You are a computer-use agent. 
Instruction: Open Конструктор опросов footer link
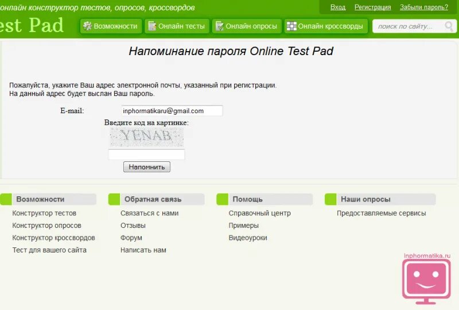[x=46, y=225]
